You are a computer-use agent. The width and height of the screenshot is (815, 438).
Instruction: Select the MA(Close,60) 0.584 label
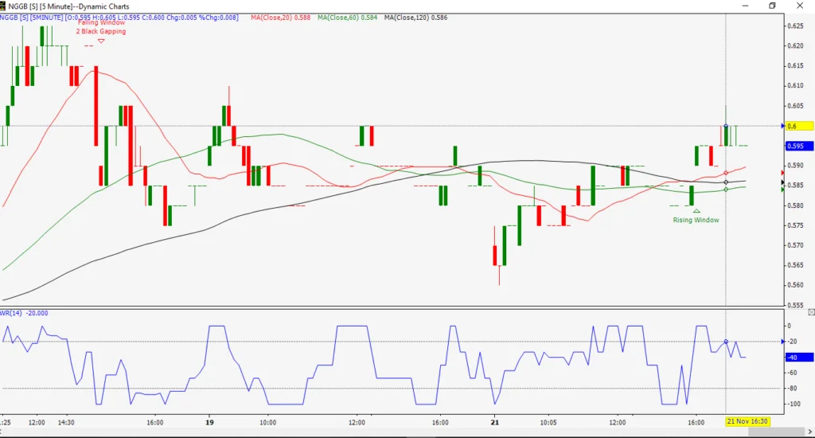[348, 18]
